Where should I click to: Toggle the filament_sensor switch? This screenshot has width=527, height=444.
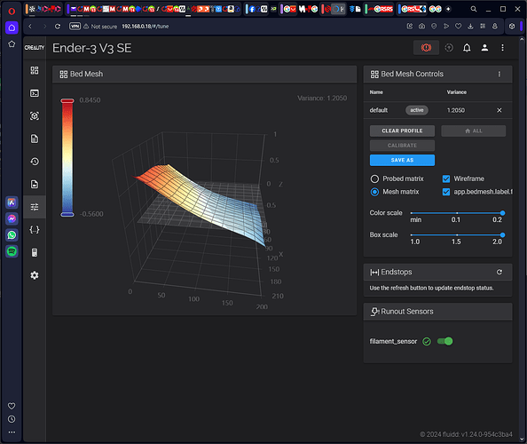[x=444, y=341]
